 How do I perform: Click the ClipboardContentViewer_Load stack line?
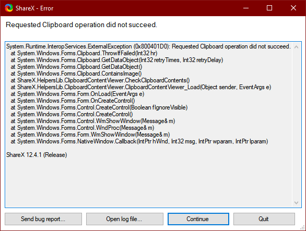(141, 87)
